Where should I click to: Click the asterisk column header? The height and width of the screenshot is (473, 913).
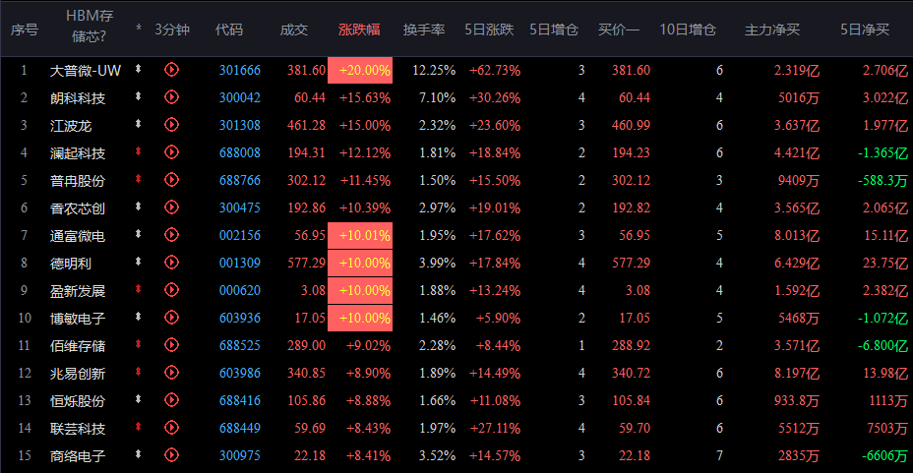[139, 28]
